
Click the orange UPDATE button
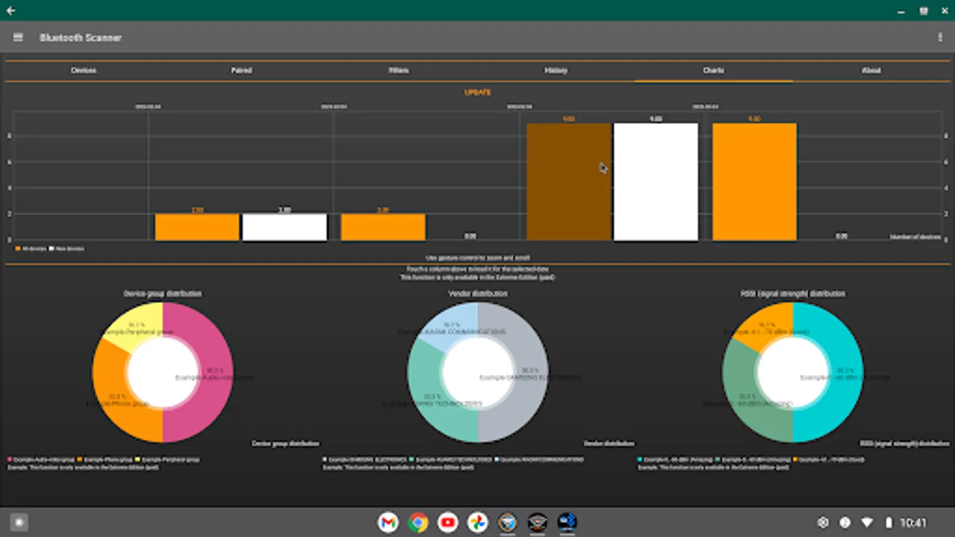[478, 92]
